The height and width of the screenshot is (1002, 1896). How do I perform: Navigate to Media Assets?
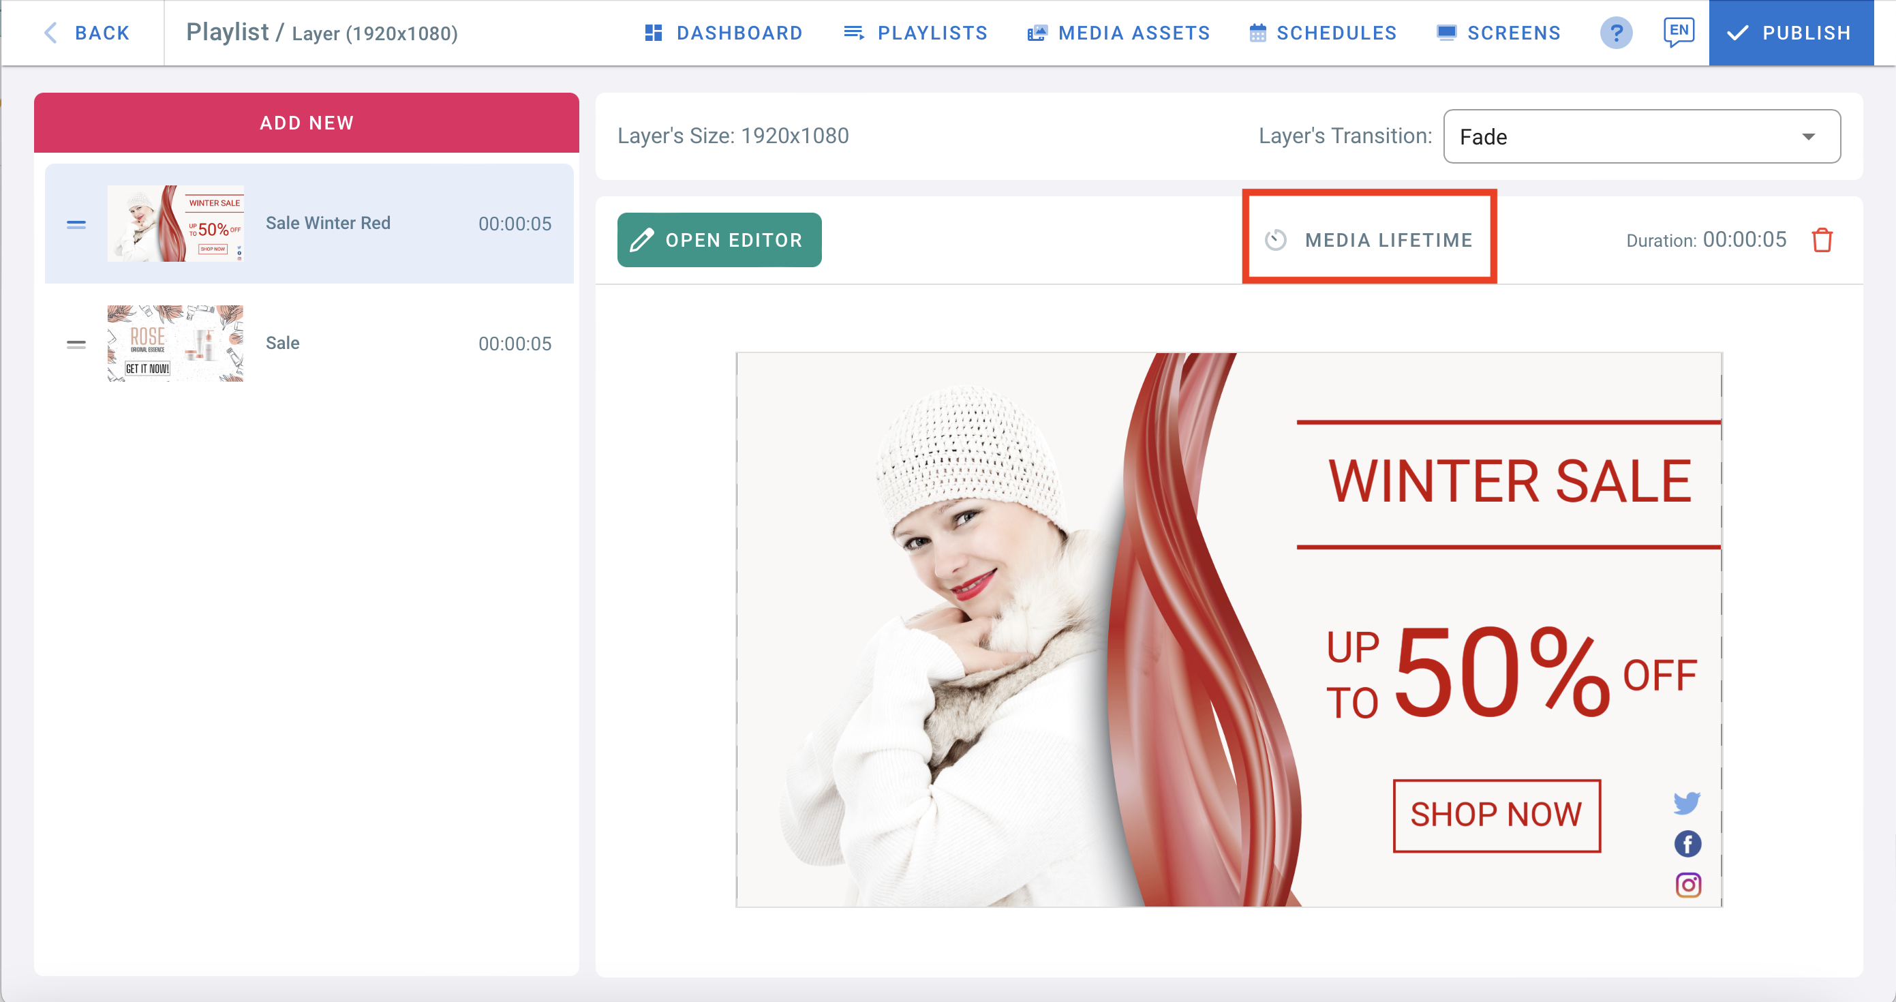pos(1119,33)
